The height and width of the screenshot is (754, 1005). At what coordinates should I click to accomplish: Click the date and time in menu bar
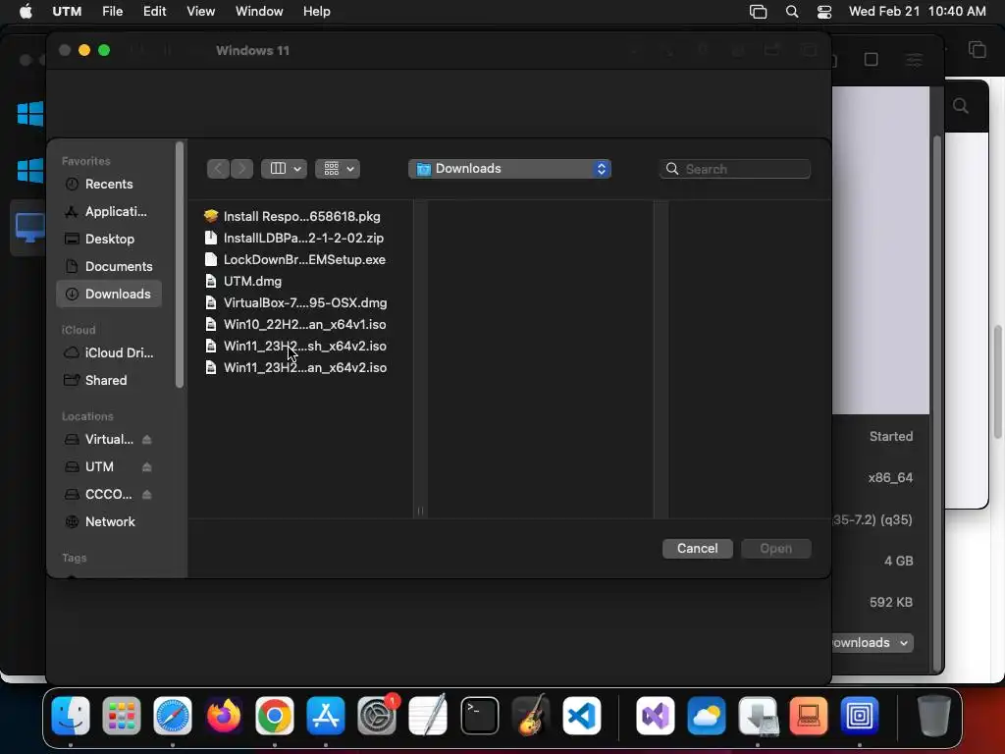point(917,12)
